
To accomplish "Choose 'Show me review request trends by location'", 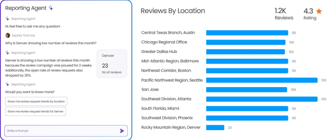I will 36,101.
